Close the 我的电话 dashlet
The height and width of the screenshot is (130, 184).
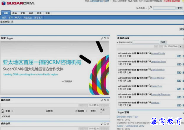point(108,100)
